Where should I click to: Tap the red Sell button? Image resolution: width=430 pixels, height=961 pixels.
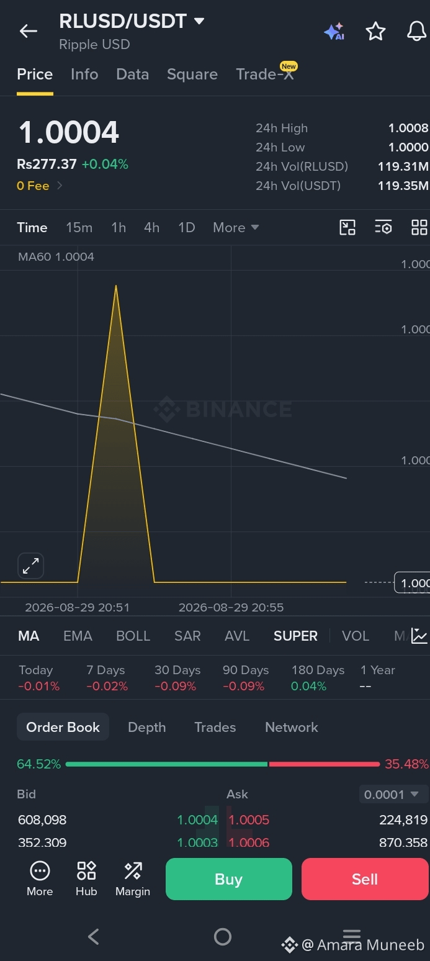(x=365, y=879)
